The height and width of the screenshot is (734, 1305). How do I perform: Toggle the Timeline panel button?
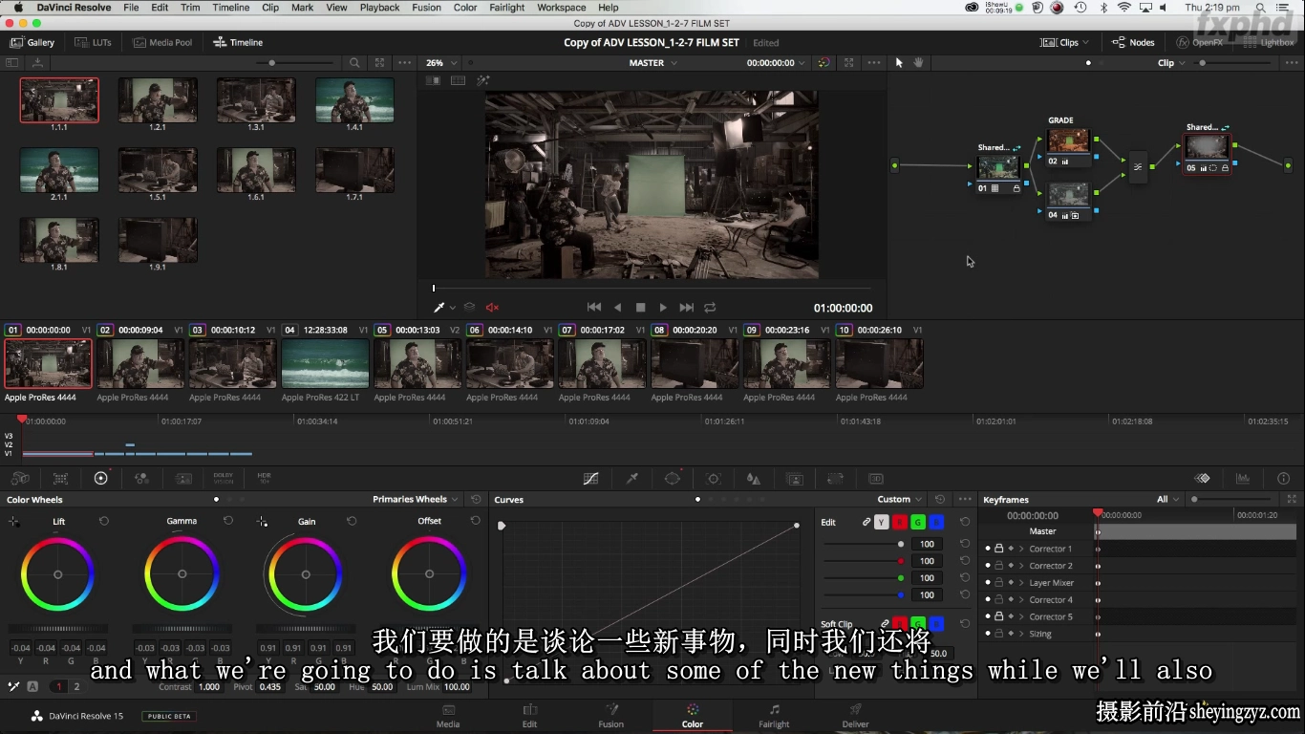coord(238,42)
